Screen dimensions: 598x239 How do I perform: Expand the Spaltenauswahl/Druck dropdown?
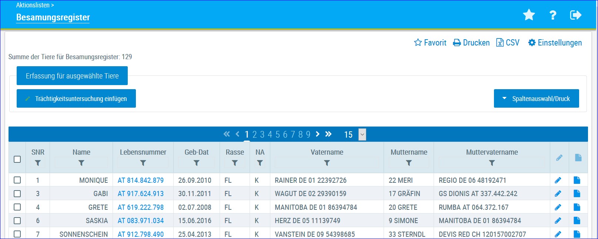point(537,98)
